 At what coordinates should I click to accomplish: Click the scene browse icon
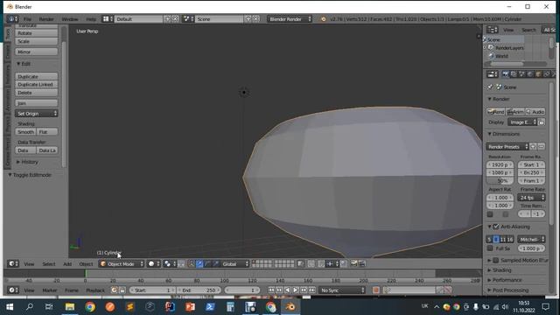pos(188,19)
